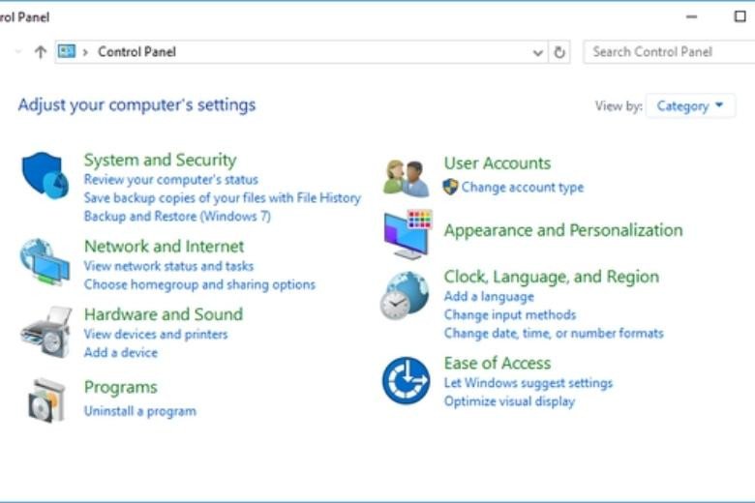Click Add a language link
Image resolution: width=755 pixels, height=503 pixels.
click(x=489, y=297)
